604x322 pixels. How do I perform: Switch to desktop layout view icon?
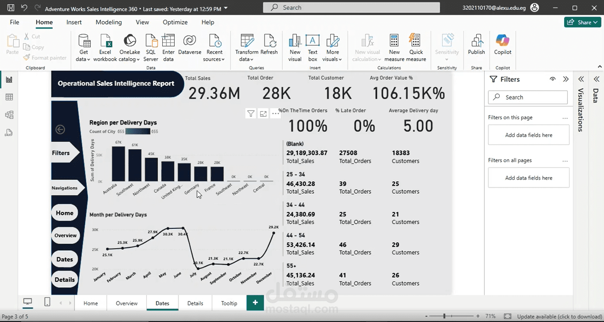(28, 302)
